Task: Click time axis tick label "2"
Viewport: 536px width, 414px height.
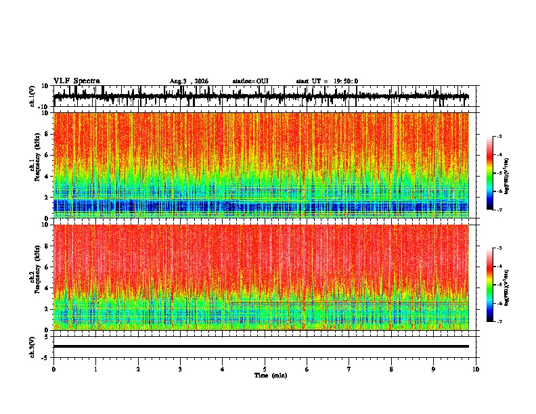Action: click(138, 369)
